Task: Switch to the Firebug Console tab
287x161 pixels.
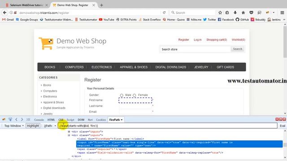Action: pos(39,120)
